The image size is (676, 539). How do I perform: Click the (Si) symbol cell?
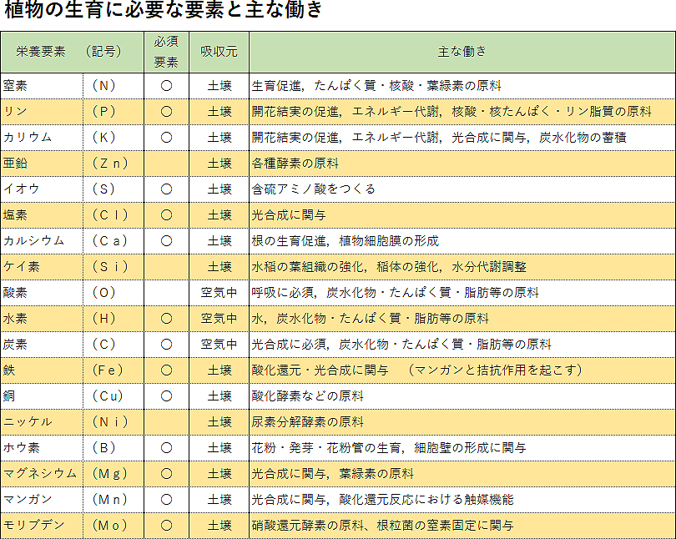click(x=114, y=267)
